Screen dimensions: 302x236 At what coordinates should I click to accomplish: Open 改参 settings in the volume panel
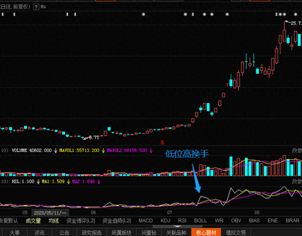click(296, 151)
